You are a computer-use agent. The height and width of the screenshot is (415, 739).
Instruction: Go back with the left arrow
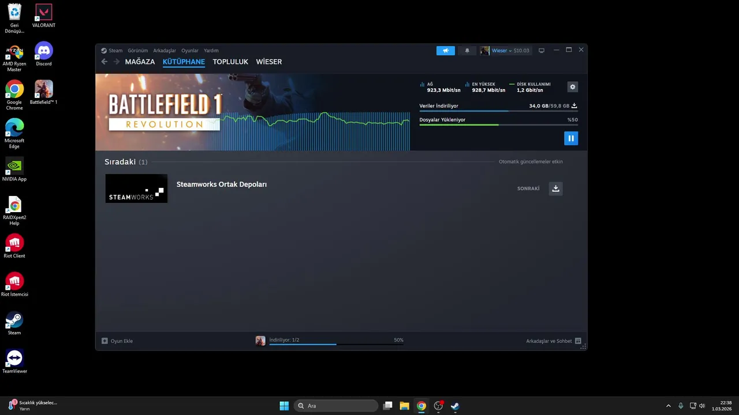(x=104, y=62)
